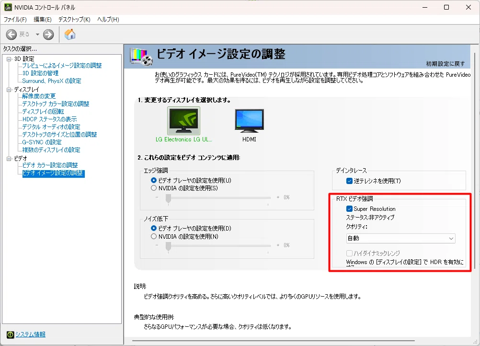Click the ノイズ低下 slider thumb
Screen dimensions: 480x346
[168, 246]
